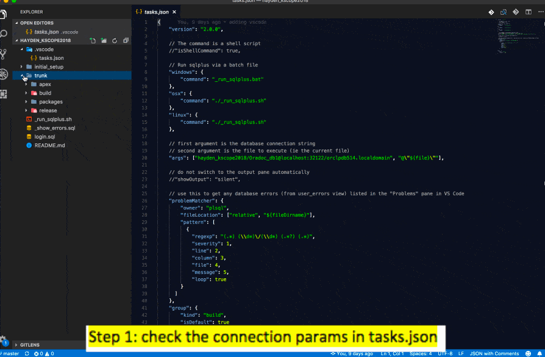
Task: Switch to the tasks.json tab
Action: point(157,12)
